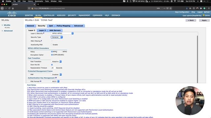Viewport: 211px width, 118px height.
Task: Open the Firefox hamburger menu
Action: tap(209, 8)
